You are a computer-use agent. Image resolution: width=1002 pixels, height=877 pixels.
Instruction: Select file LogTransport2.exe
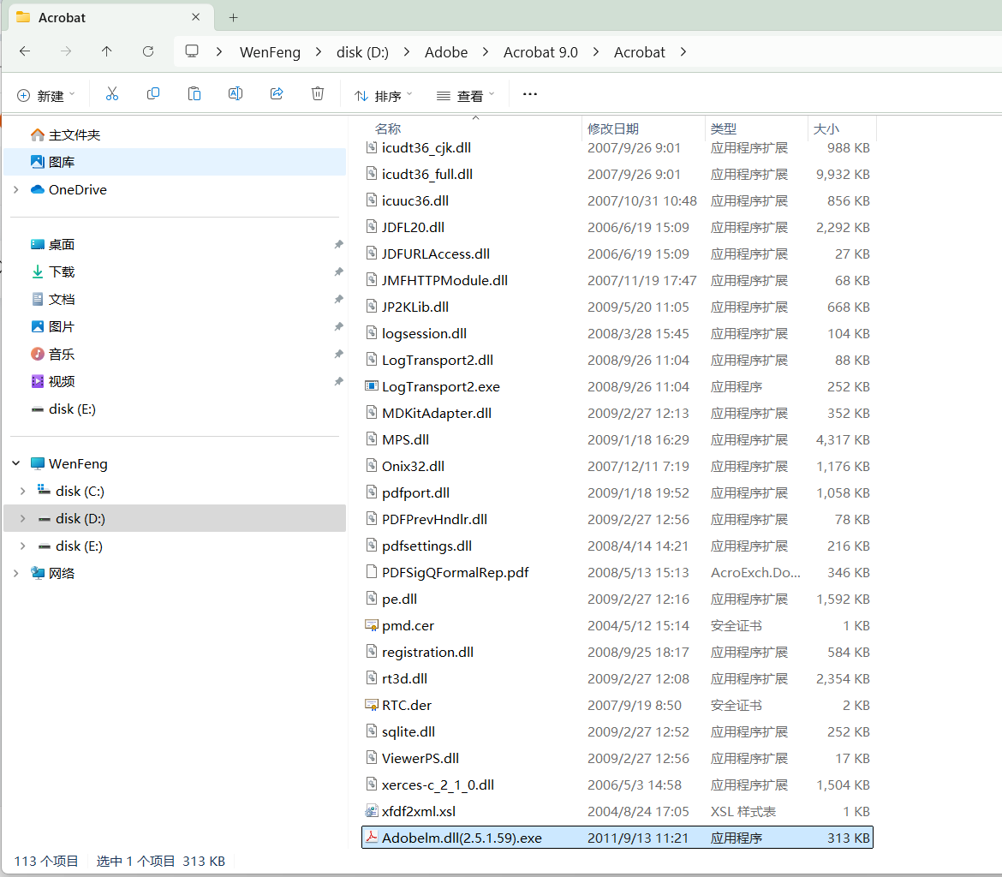point(617,387)
